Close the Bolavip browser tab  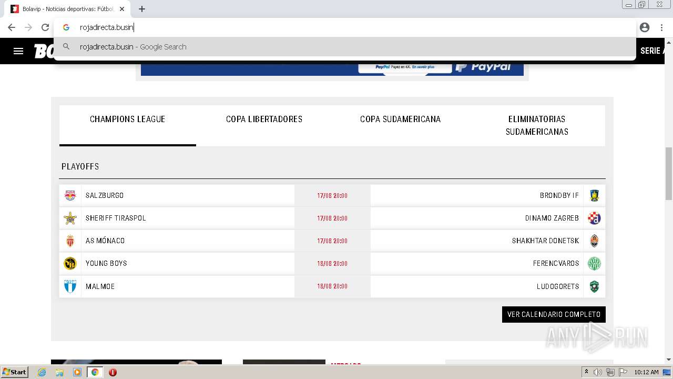point(122,9)
